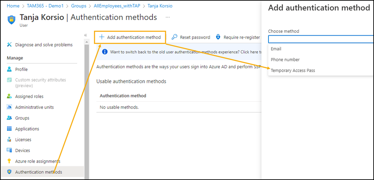Click the Profile person icon
This screenshot has height=180, width=374.
tap(9, 69)
